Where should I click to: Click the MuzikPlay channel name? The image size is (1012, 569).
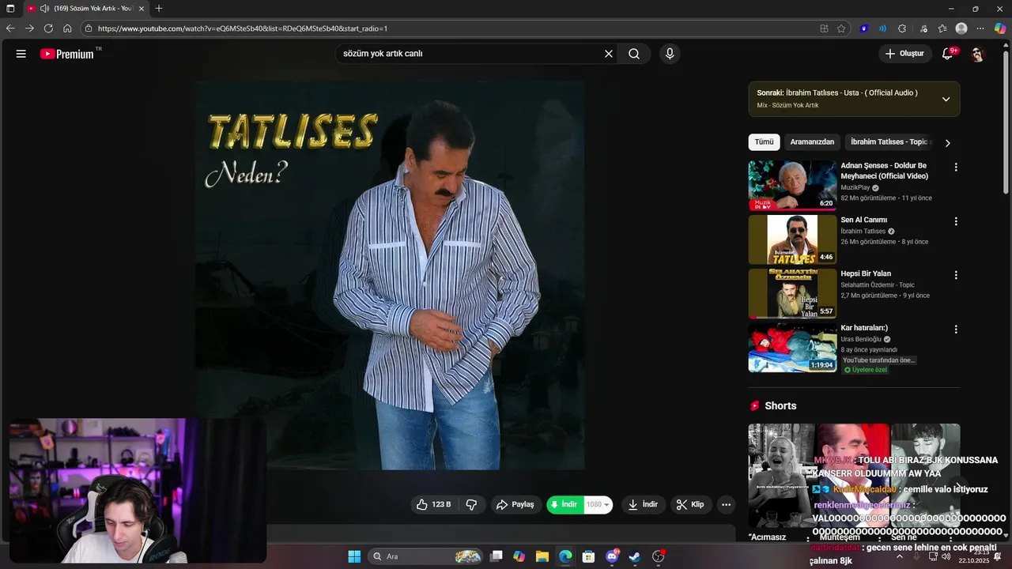click(855, 187)
